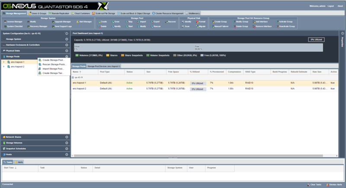Expand the Hosts sidebar section
Viewport: 346px width, 188px height.
click(x=67, y=154)
